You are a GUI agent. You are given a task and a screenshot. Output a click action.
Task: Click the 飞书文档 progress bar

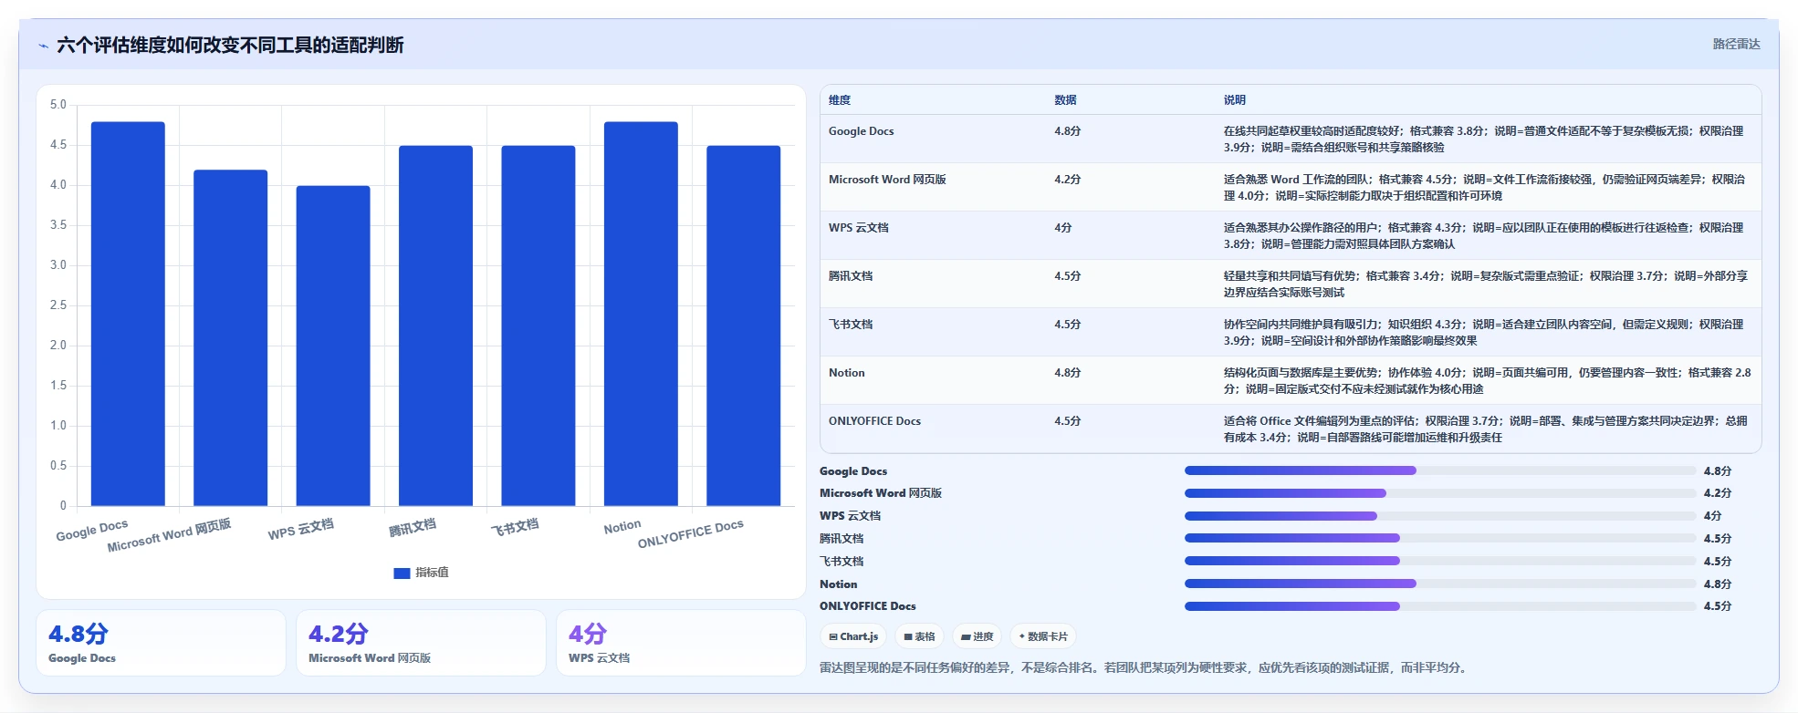point(1440,561)
